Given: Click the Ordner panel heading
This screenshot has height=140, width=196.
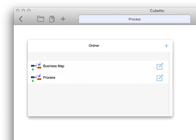Looking at the screenshot, I should [94, 46].
